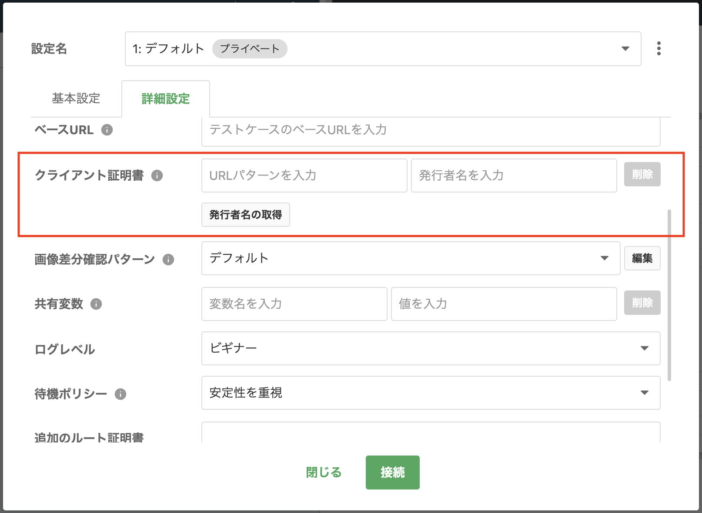
Task: Click the 設定名 label
Action: click(x=49, y=49)
